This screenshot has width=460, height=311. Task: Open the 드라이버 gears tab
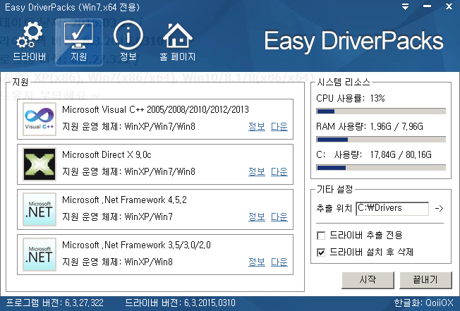pos(30,42)
